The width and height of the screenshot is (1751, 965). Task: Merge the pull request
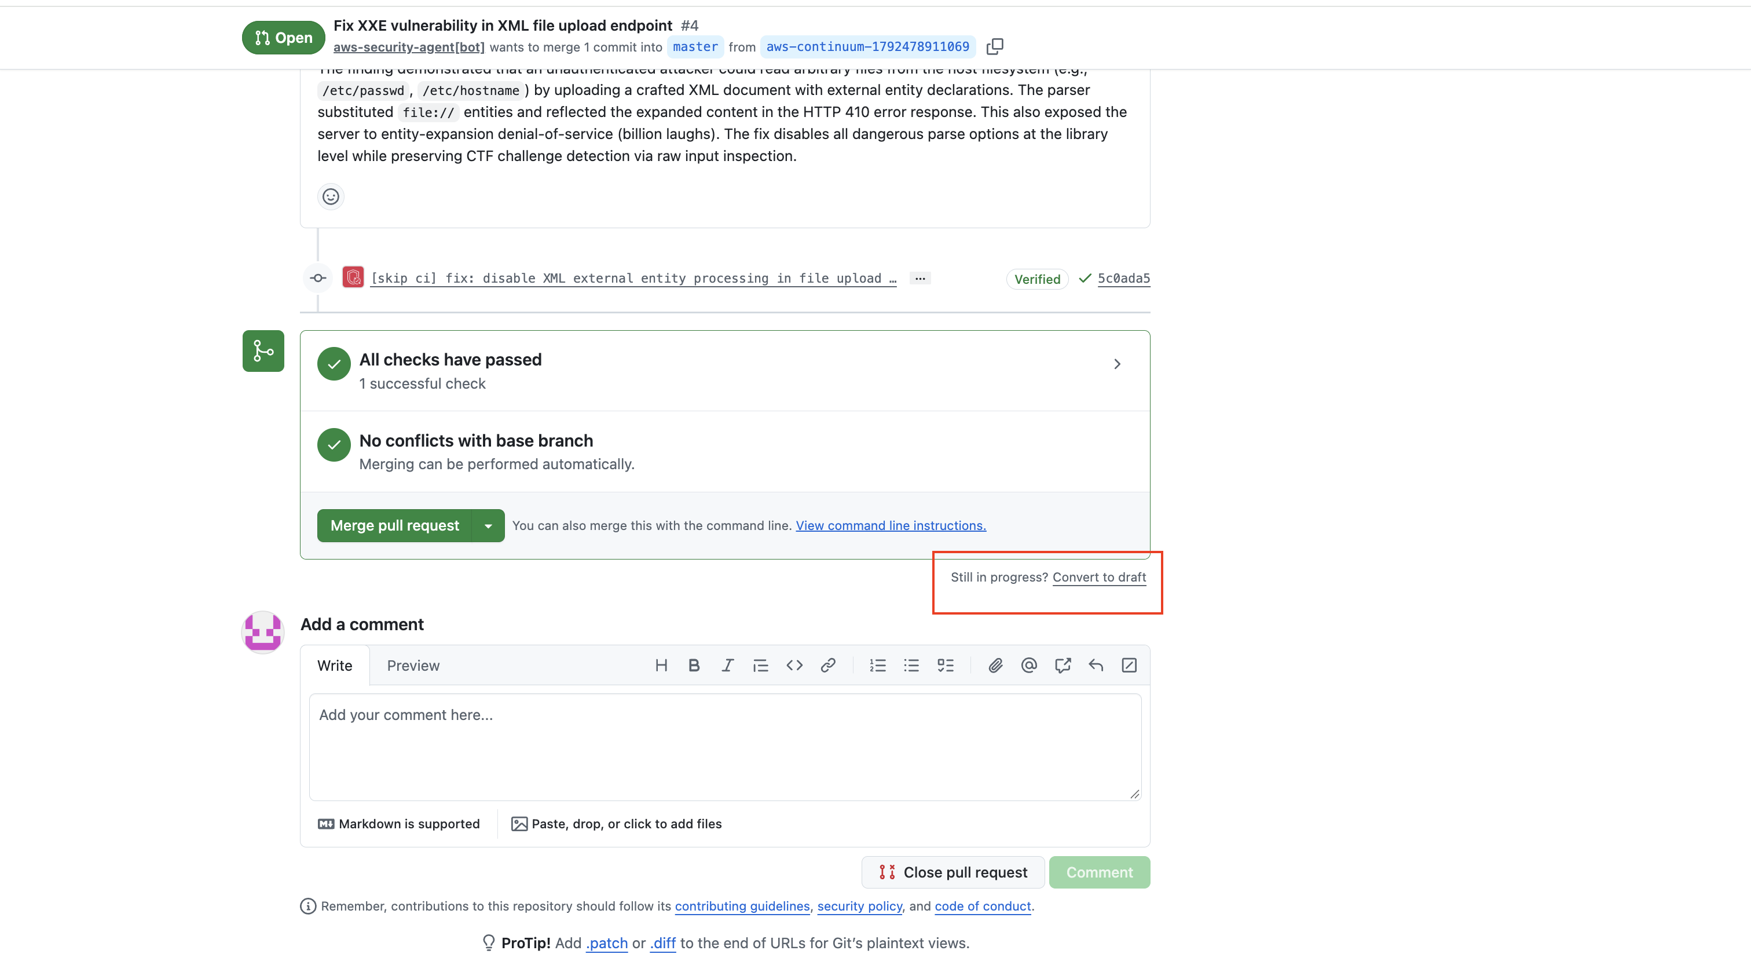coord(394,526)
